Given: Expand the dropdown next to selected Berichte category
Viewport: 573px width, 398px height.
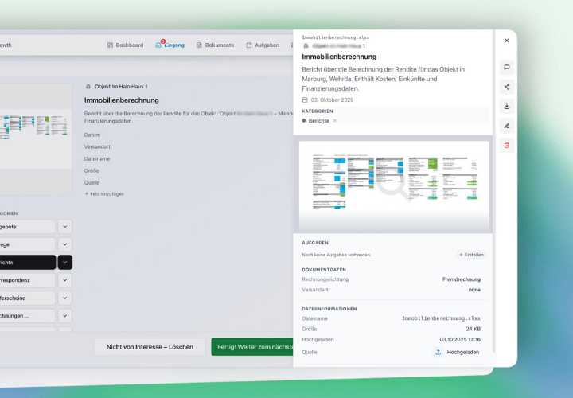Looking at the screenshot, I should coord(65,262).
